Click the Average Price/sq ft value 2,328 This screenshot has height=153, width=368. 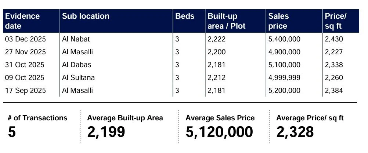[295, 132]
